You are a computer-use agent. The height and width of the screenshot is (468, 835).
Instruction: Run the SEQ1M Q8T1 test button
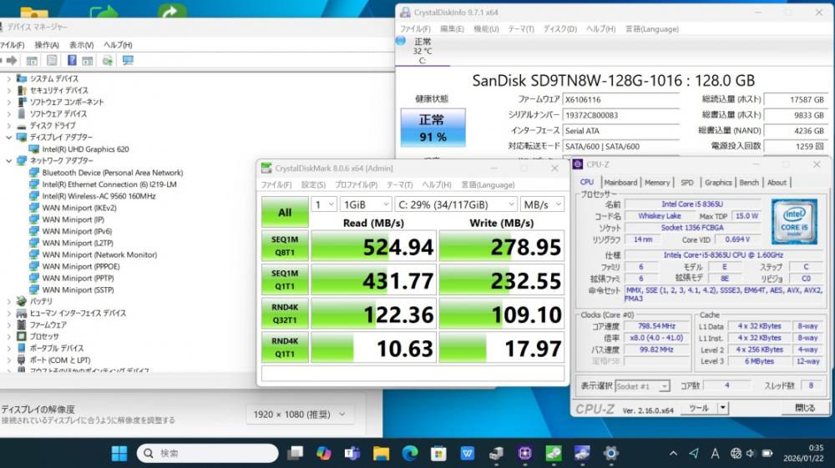(x=285, y=246)
